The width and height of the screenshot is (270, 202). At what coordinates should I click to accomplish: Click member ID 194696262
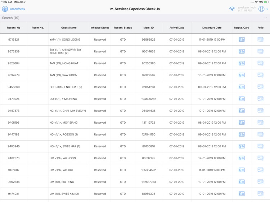click(x=149, y=99)
